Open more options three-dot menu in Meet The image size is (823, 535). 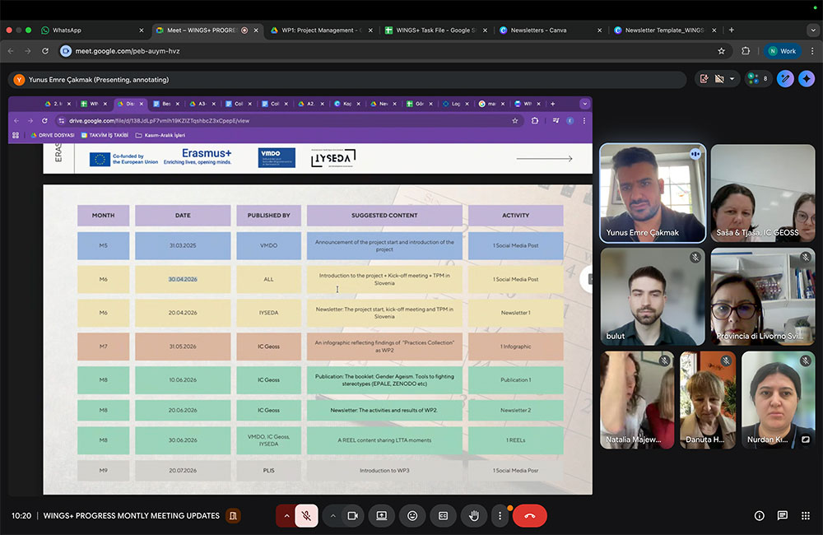pyautogui.click(x=500, y=516)
